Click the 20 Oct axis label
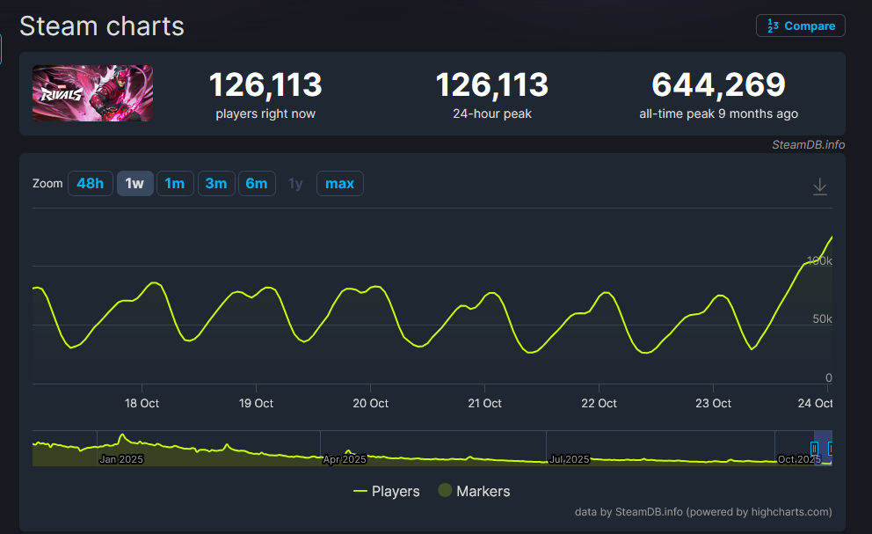The width and height of the screenshot is (872, 534). tap(370, 403)
